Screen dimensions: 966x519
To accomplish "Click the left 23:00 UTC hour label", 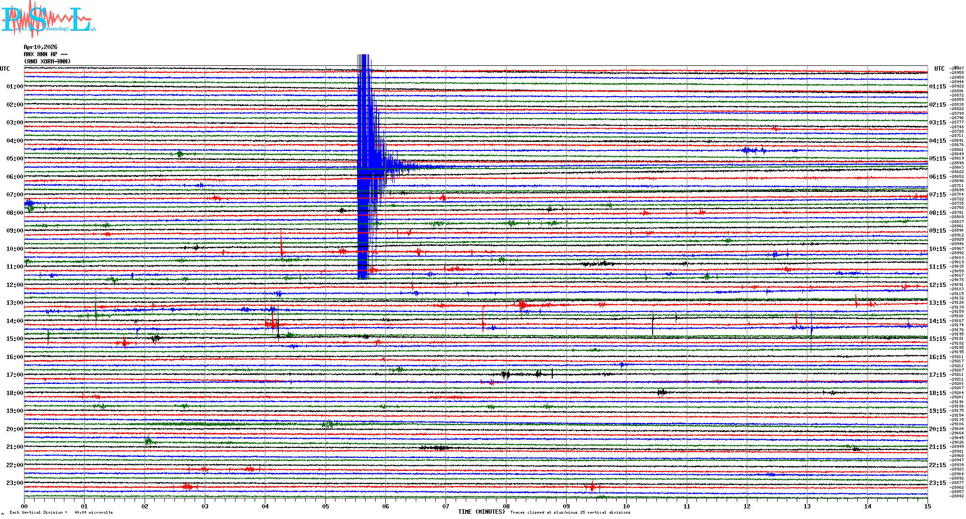I will click(14, 483).
